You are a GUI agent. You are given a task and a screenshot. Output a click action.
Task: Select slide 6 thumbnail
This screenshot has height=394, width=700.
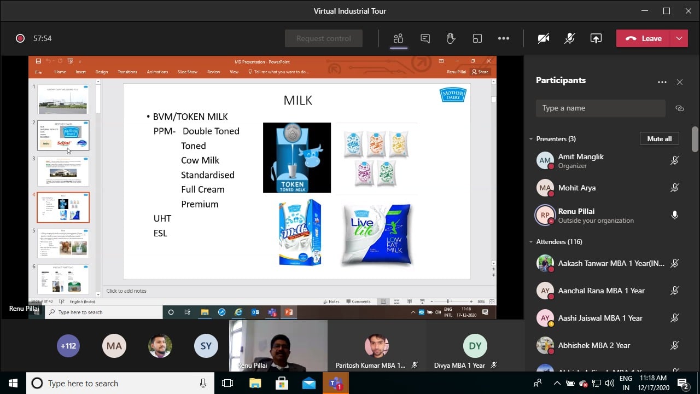pyautogui.click(x=63, y=280)
